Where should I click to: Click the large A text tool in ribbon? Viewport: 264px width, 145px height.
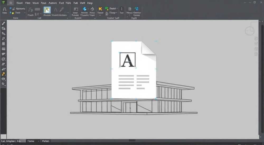(x=4, y=9)
